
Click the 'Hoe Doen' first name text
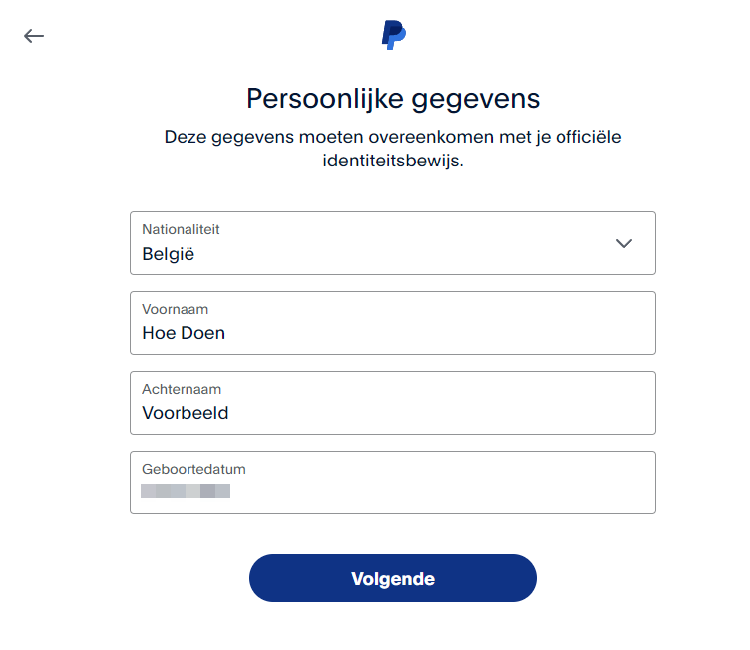point(184,333)
